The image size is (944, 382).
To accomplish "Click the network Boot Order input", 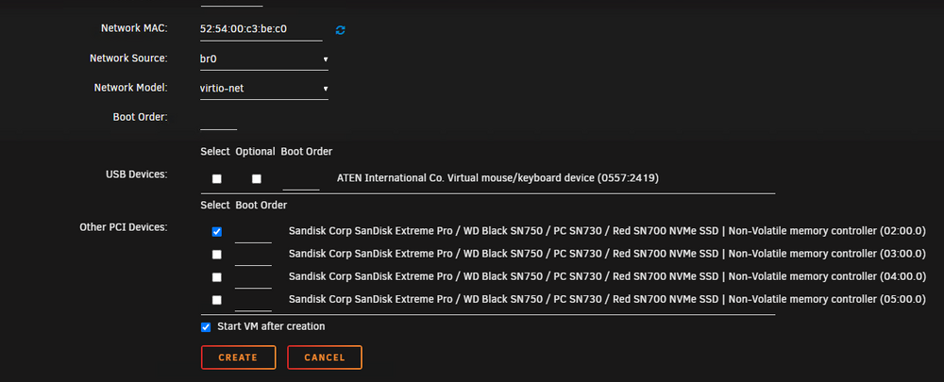I will (x=219, y=119).
